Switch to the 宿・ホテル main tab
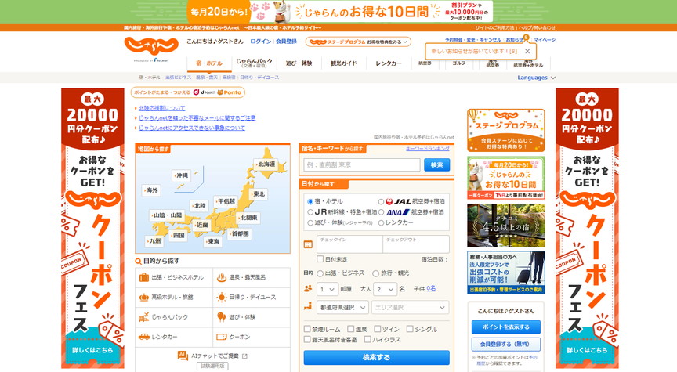This screenshot has height=372, width=677. point(209,63)
